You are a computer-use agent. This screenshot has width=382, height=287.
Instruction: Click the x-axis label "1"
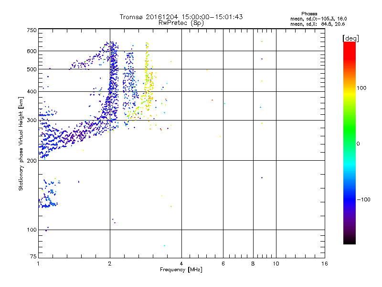click(38, 264)
